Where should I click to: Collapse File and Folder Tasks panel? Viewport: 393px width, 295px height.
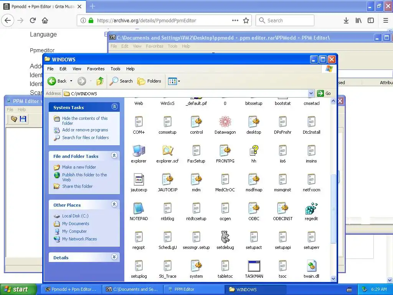coord(114,156)
